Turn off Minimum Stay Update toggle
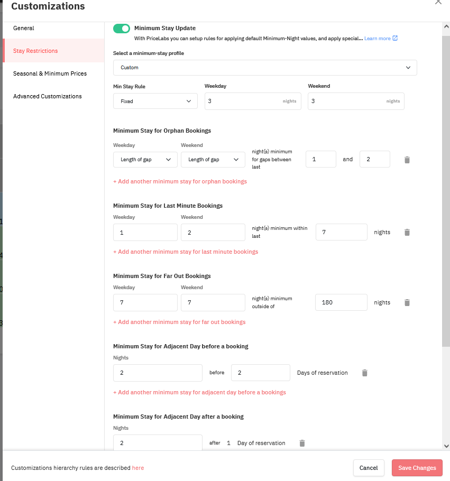Screen dimensions: 450x481 click(x=122, y=29)
